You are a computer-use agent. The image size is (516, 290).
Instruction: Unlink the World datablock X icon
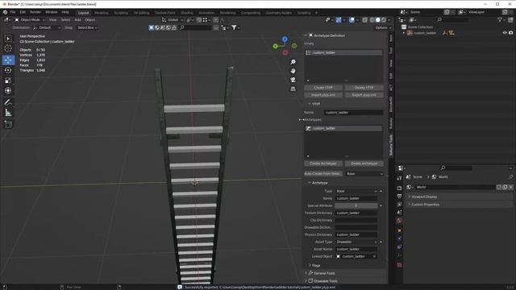[510, 187]
